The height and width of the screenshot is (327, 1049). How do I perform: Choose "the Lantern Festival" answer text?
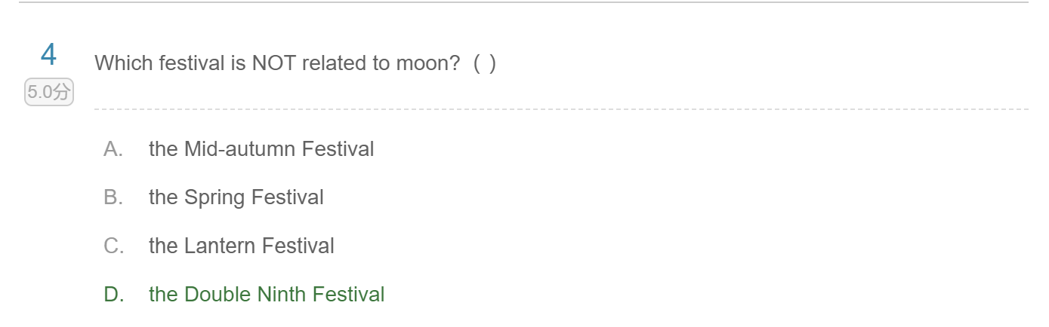point(242,246)
